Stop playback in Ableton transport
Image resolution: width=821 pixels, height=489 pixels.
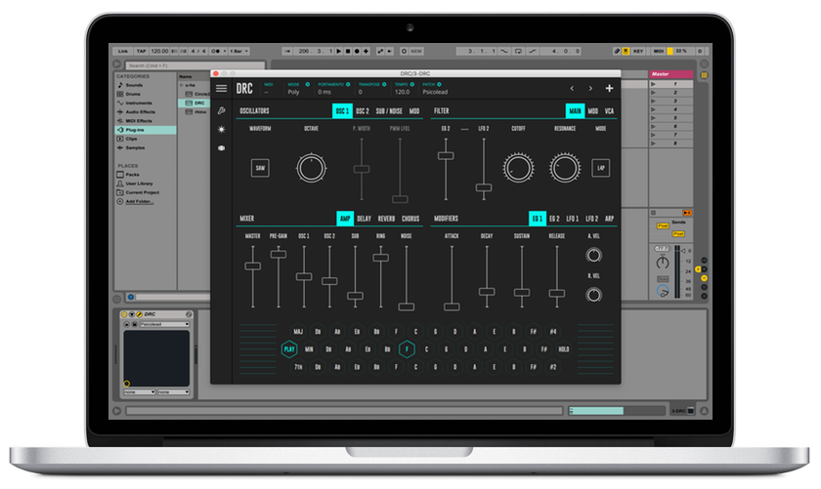[348, 52]
